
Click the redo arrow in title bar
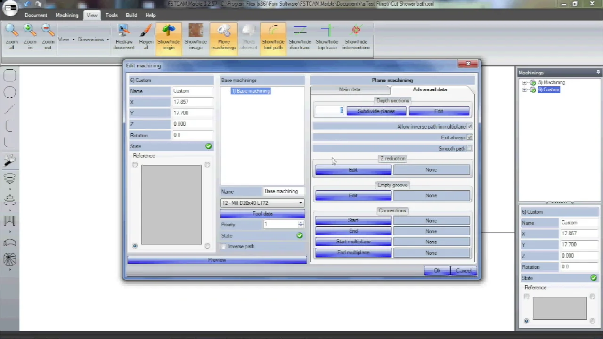coord(39,4)
